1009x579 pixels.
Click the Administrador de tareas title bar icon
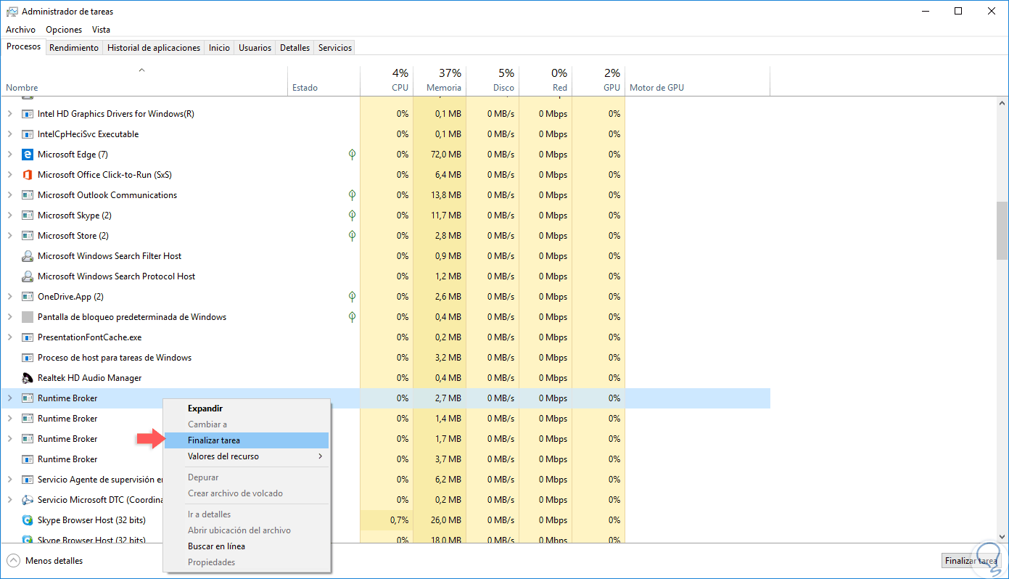click(11, 12)
